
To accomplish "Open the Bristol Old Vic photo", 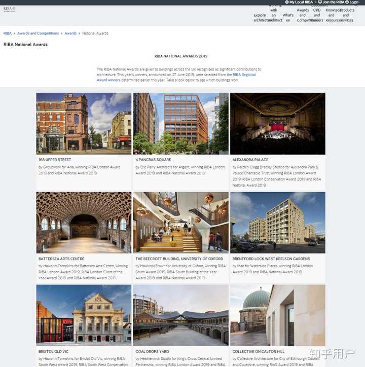I will click(84, 315).
